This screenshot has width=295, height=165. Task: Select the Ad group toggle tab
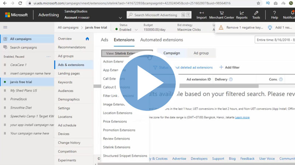[201, 53]
